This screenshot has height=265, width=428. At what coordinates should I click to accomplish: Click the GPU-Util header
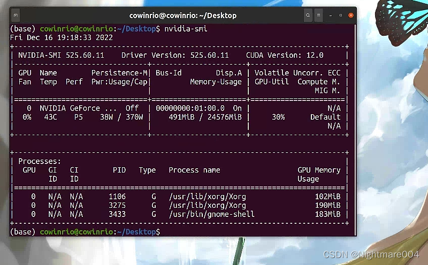[272, 82]
